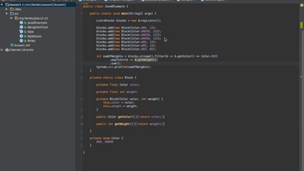Click 'this.weight = weight;' line
Screen dimensions: 304x171
[x=120, y=106]
